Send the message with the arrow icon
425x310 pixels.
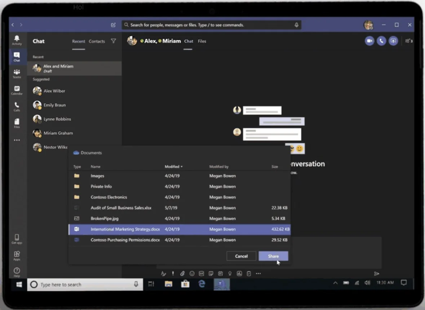[377, 274]
